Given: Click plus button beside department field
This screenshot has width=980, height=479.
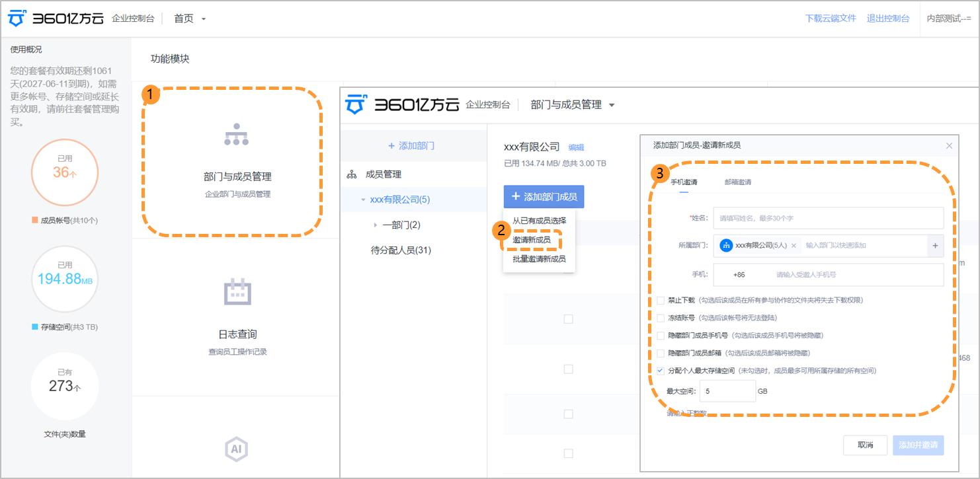Looking at the screenshot, I should pyautogui.click(x=935, y=246).
